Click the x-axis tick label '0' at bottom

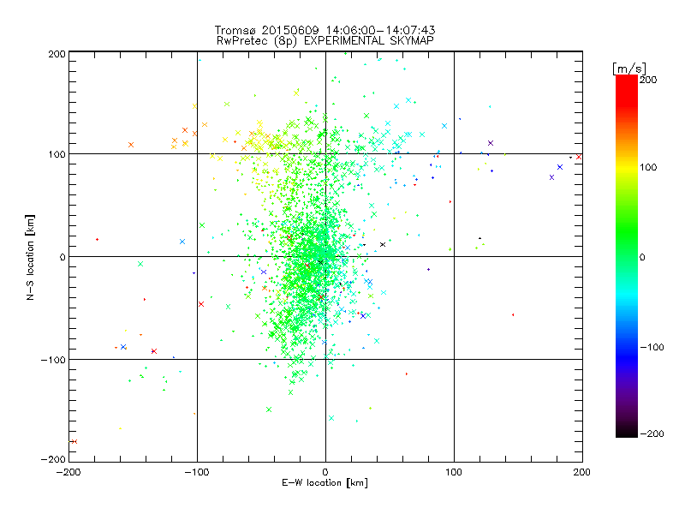(325, 472)
